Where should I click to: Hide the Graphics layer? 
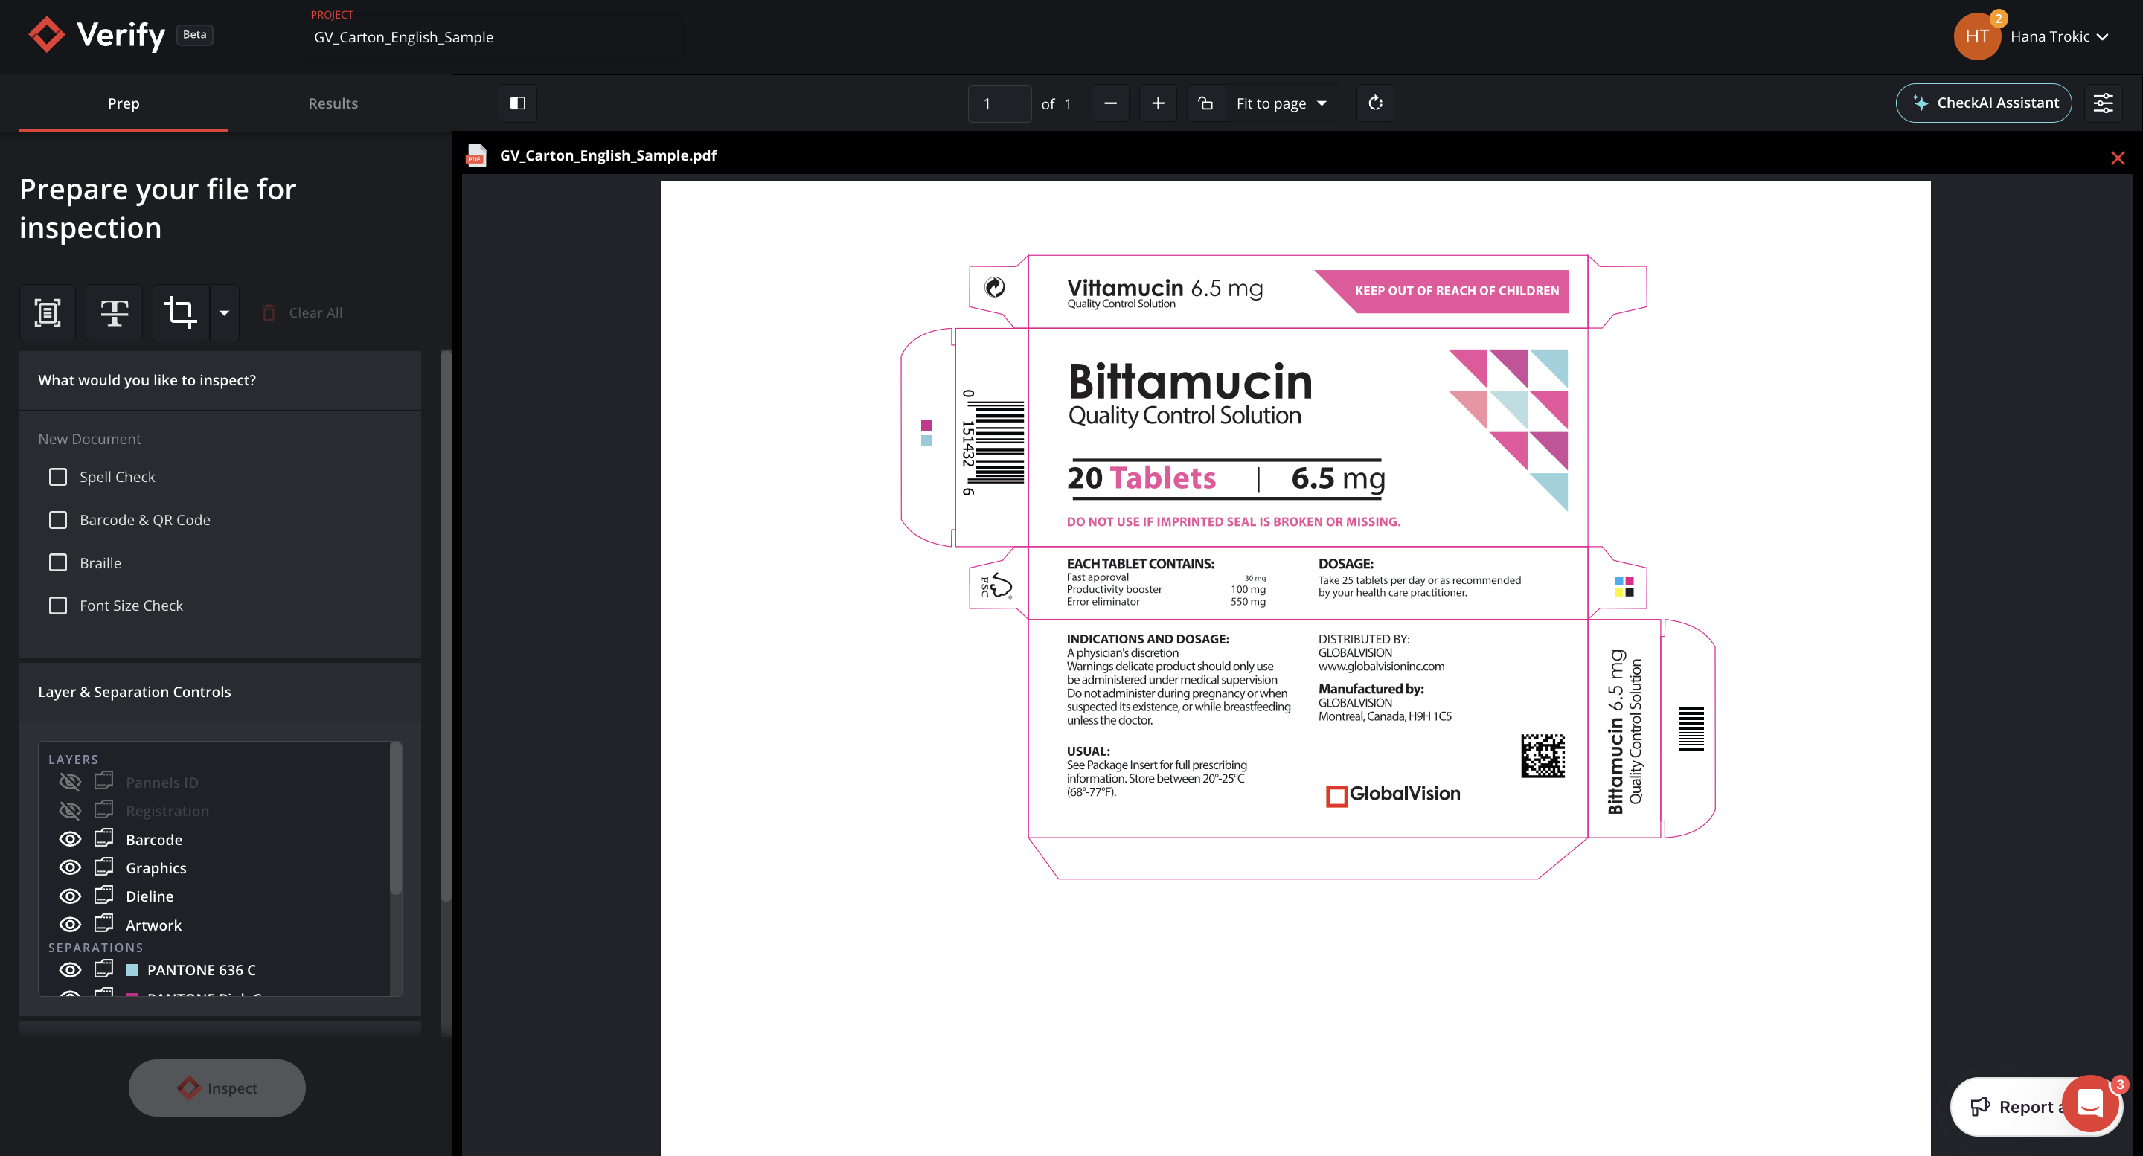click(70, 867)
